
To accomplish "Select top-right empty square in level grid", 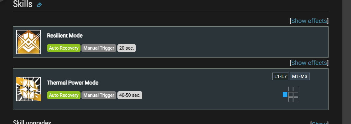I will click(x=296, y=89).
